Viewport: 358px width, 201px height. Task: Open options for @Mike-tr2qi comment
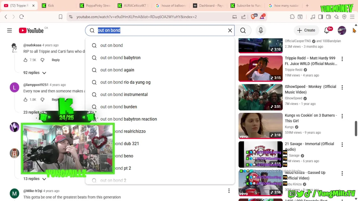[x=229, y=191]
